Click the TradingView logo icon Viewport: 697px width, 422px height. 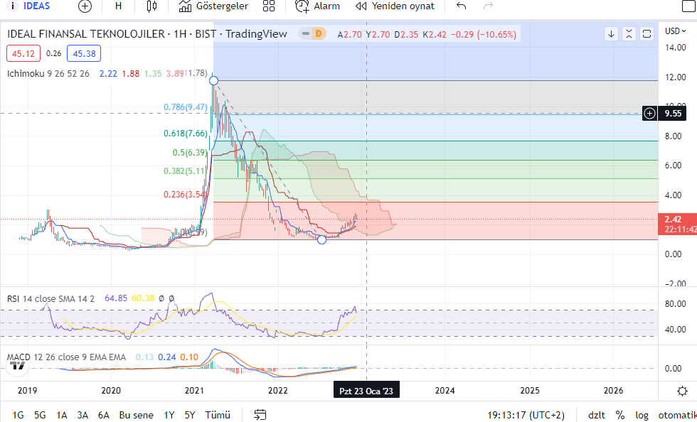[x=18, y=366]
